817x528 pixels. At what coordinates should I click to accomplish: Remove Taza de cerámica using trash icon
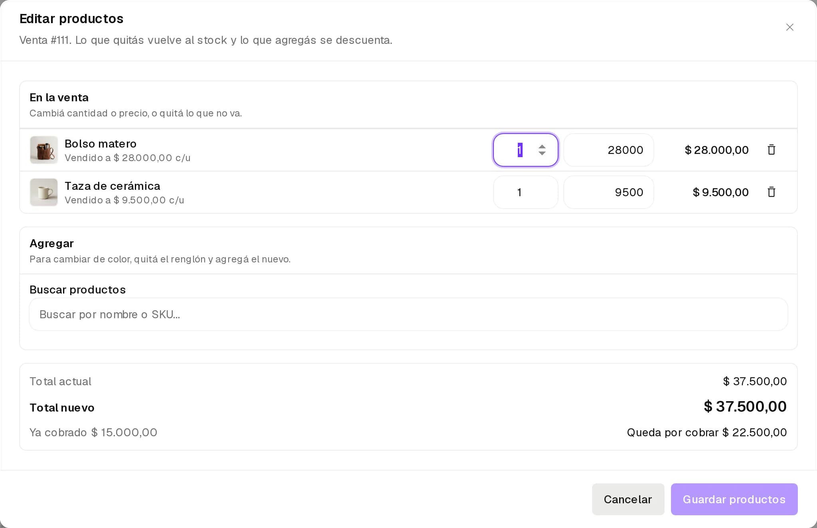pyautogui.click(x=771, y=192)
